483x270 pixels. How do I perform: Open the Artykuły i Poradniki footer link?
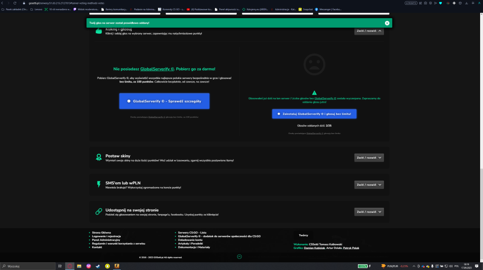190,244
